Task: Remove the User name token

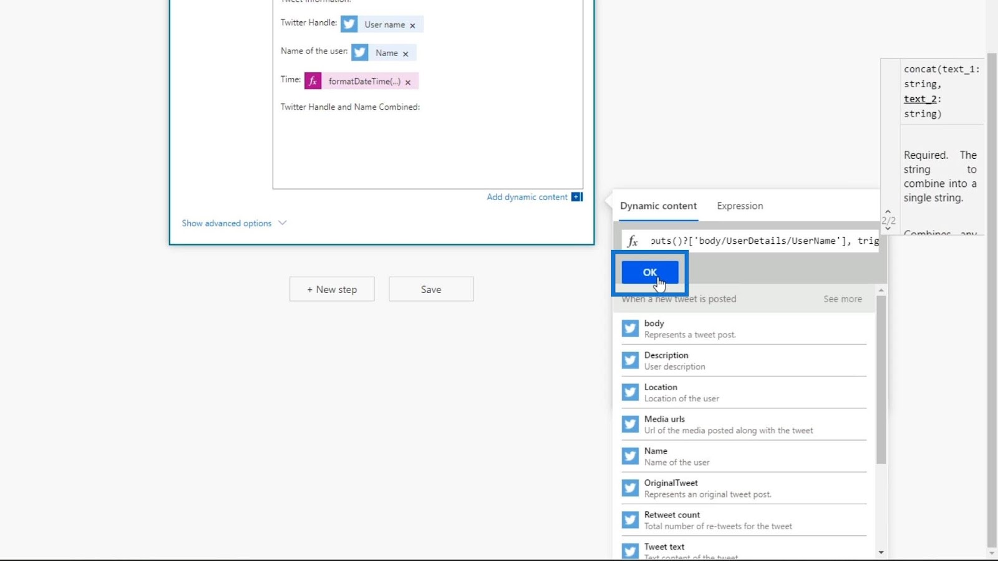Action: (412, 26)
